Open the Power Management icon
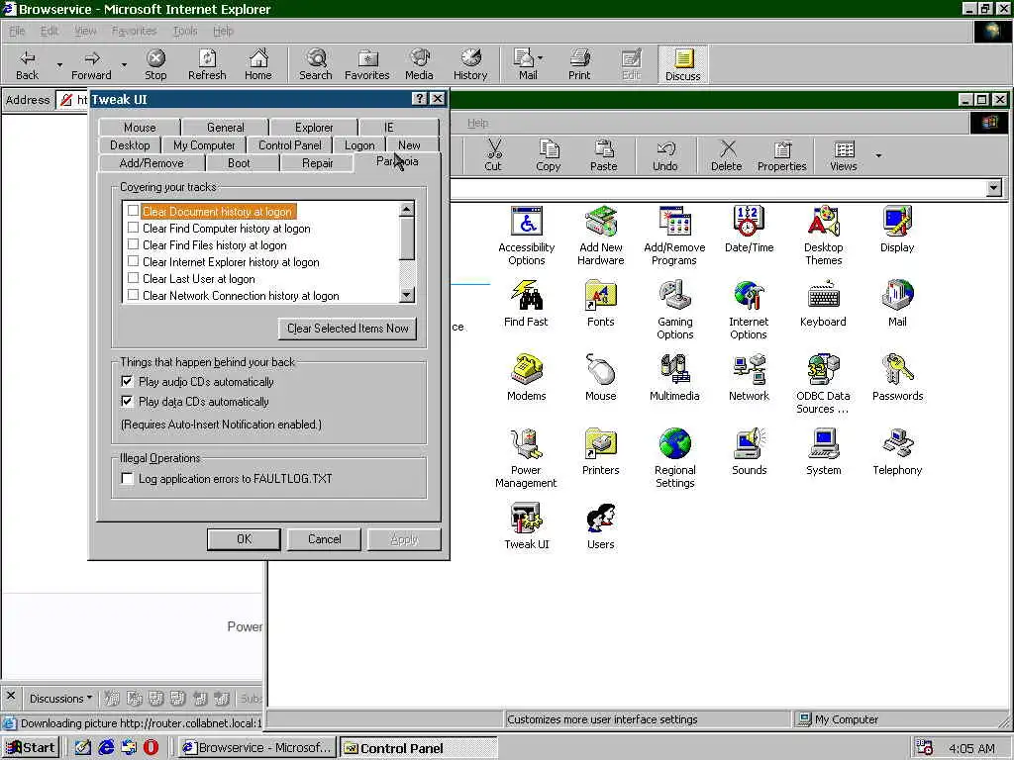Screen dimensions: 1014x760 tap(526, 458)
